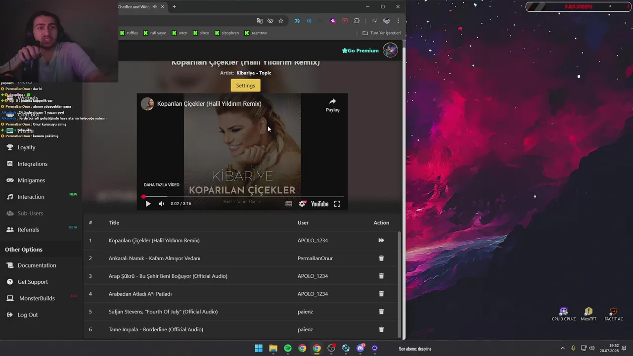This screenshot has height=356, width=633.
Task: Open Chrome profile avatar
Action: pos(386,21)
